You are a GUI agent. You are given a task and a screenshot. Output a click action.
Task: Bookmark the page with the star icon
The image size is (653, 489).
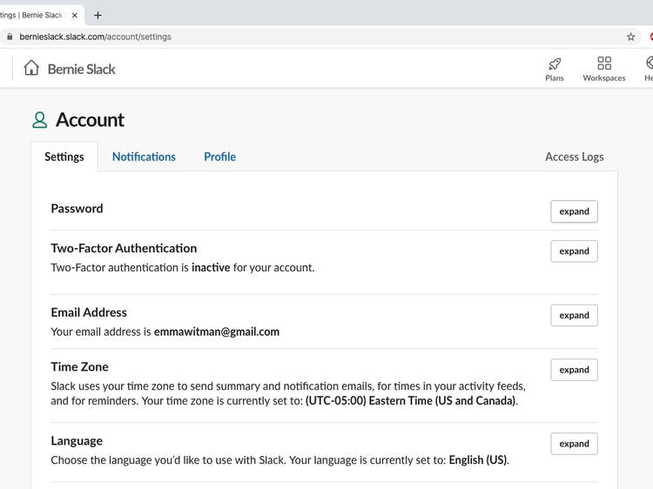631,37
